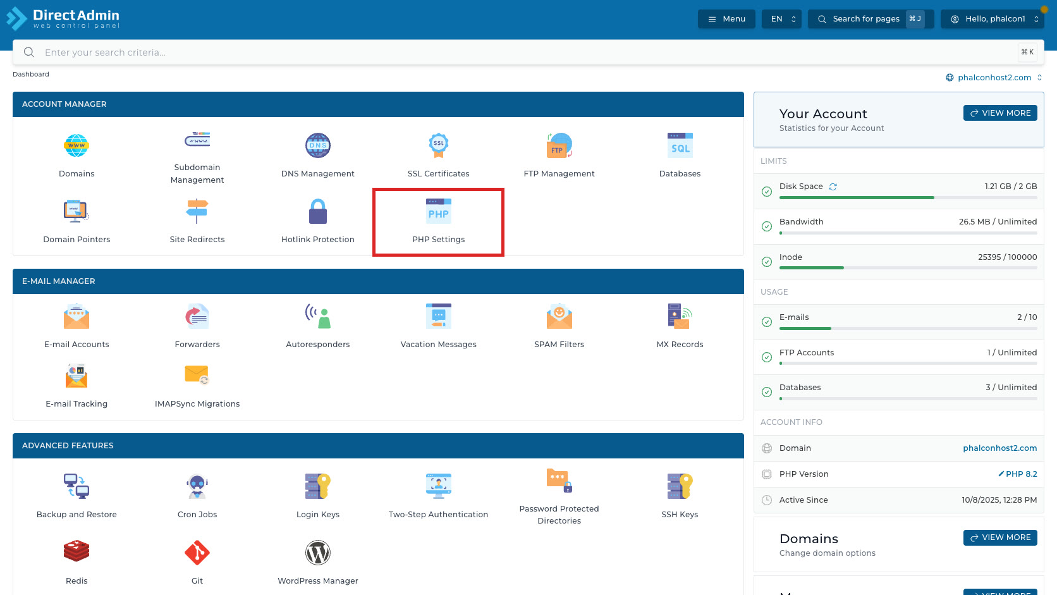The width and height of the screenshot is (1057, 595).
Task: Open FTP Management icon
Action: click(x=559, y=146)
